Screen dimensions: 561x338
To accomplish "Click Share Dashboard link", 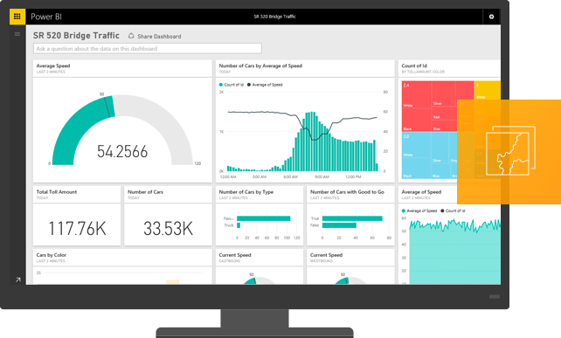I will 159,36.
